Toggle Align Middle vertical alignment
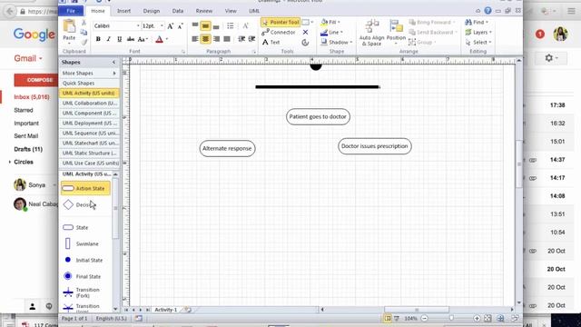 (206, 25)
